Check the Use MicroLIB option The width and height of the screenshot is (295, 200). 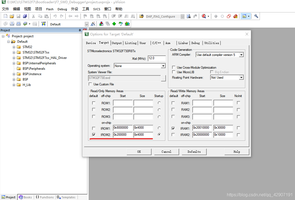pyautogui.click(x=174, y=72)
